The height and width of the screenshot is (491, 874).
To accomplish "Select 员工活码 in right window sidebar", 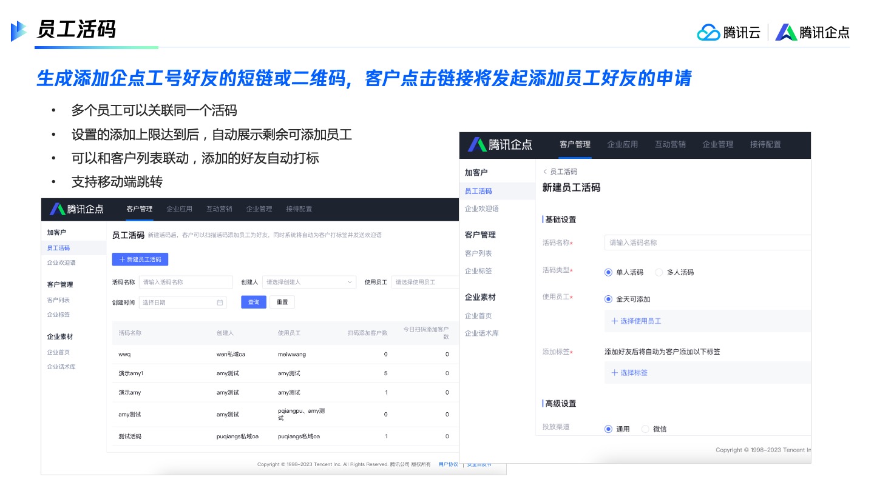I will click(478, 191).
